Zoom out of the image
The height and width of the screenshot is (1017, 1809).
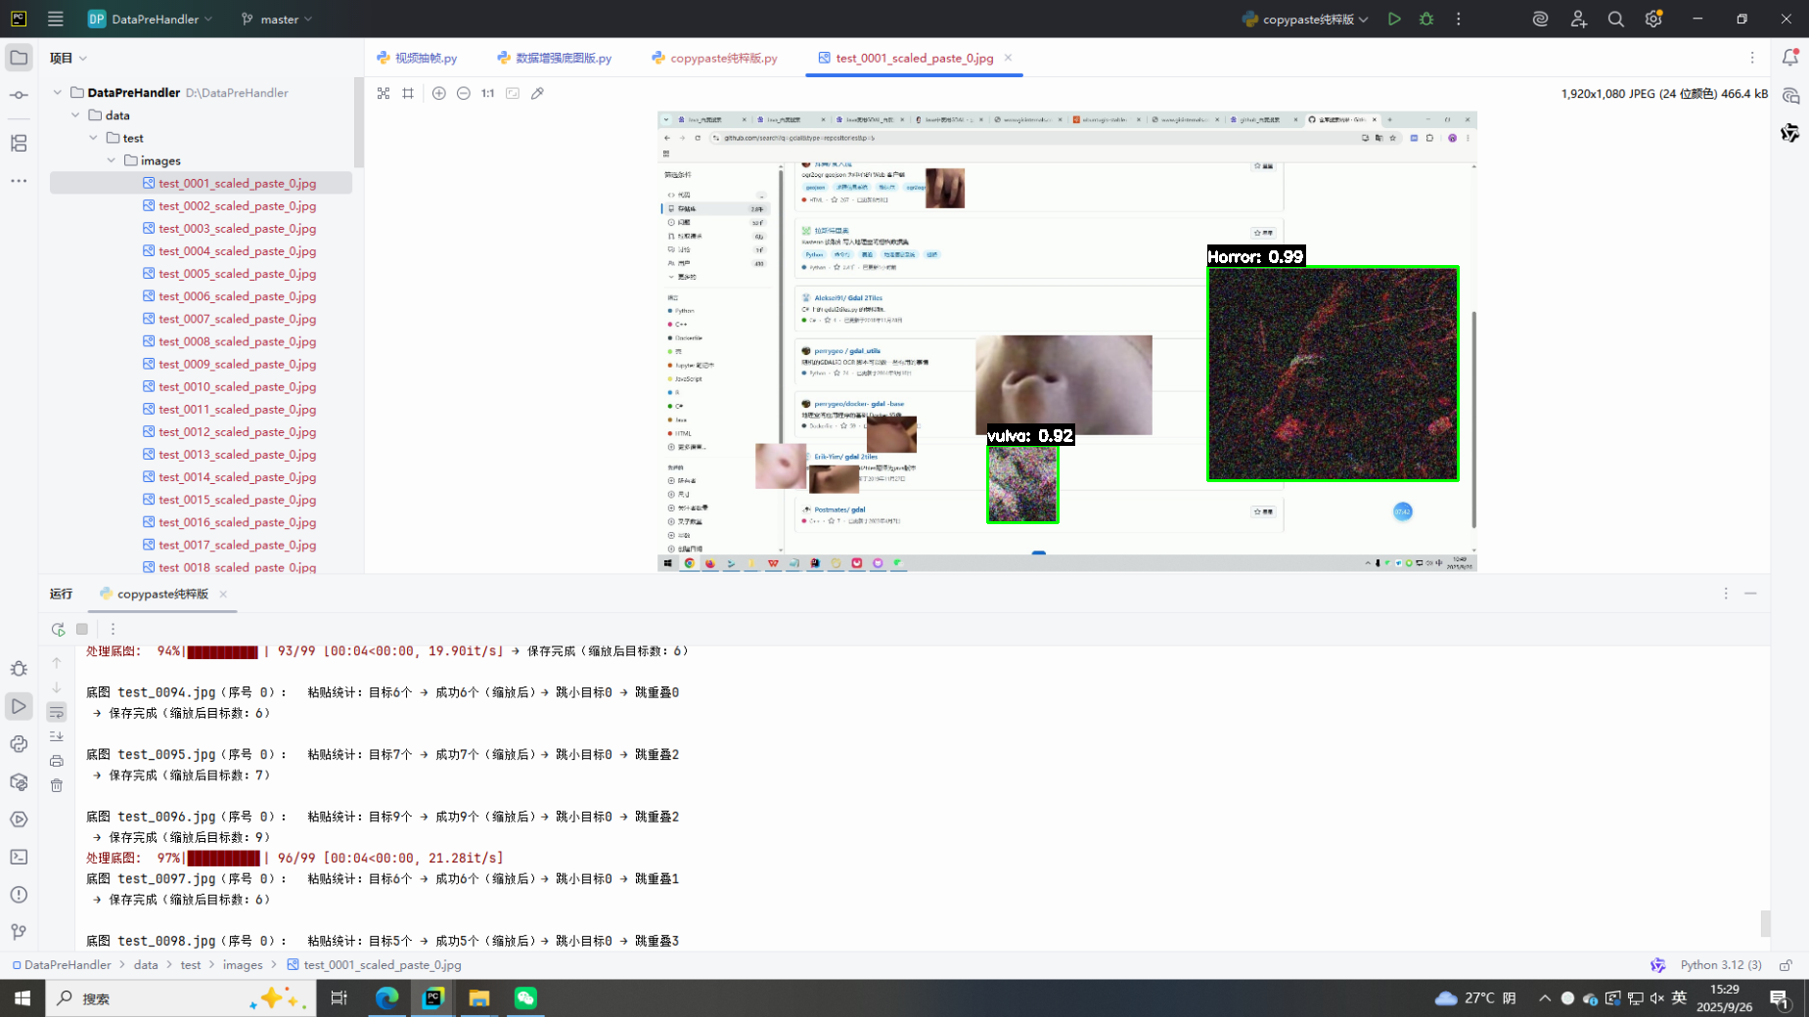464,93
